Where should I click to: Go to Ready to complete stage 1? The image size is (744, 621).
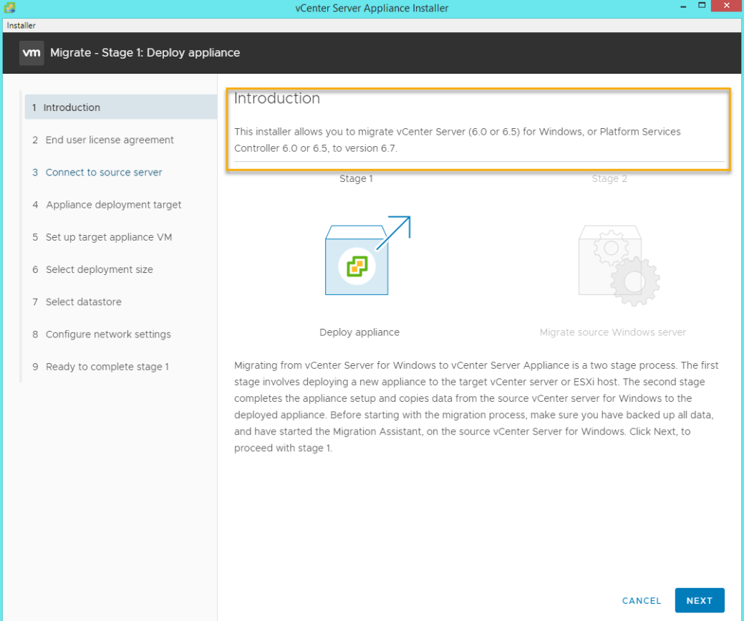(x=107, y=367)
